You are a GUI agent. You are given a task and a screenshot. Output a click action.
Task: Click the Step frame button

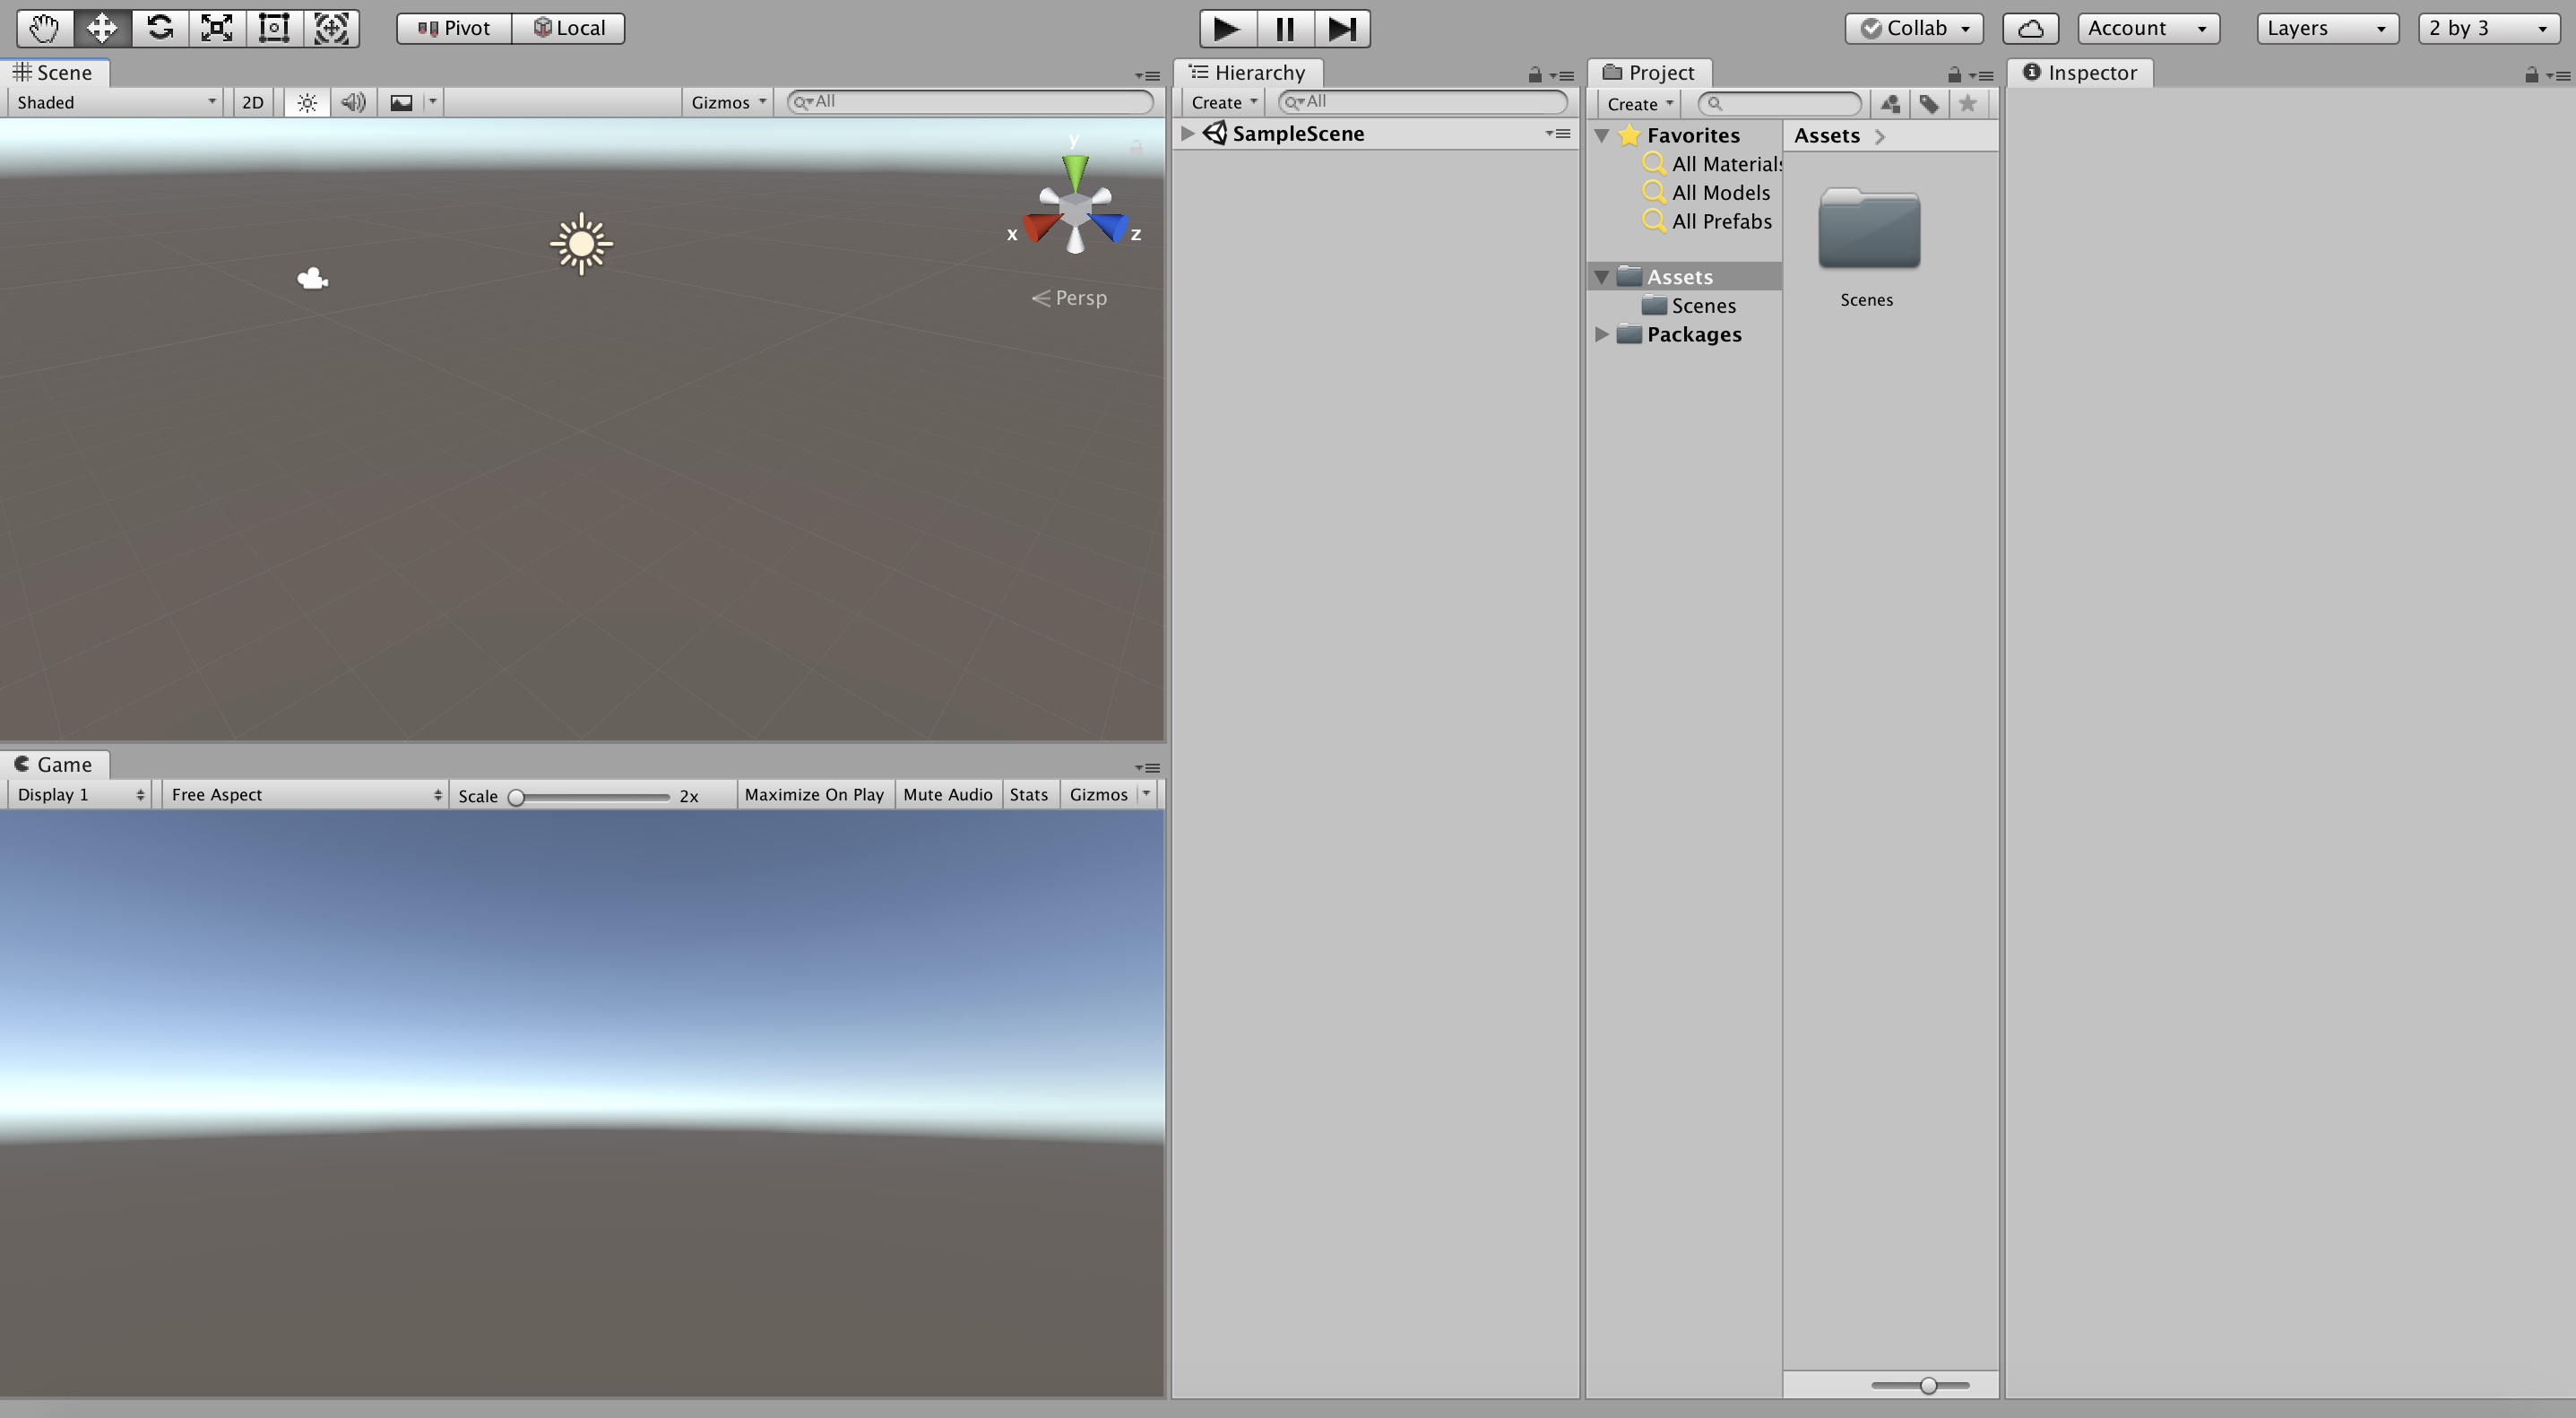pos(1341,28)
